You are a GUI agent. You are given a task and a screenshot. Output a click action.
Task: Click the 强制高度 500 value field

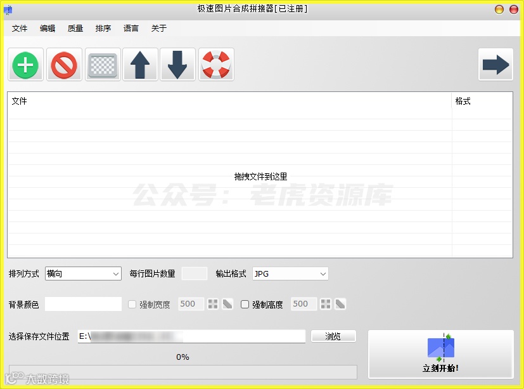(304, 304)
